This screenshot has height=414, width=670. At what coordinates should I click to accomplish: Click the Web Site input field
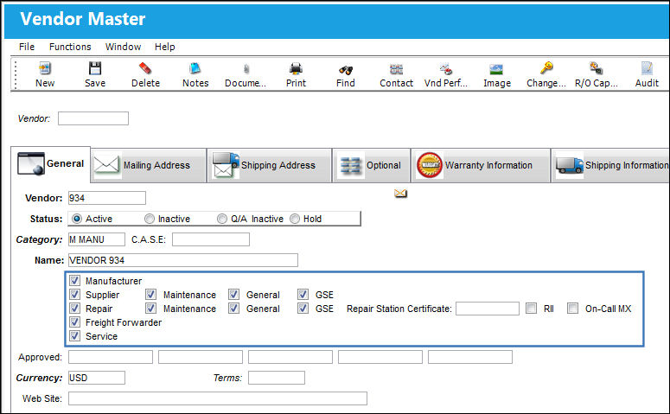tap(218, 398)
